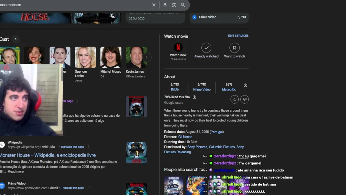The height and width of the screenshot is (195, 346).
Task: Open Spencer Locke cast photo
Action: click(x=85, y=57)
